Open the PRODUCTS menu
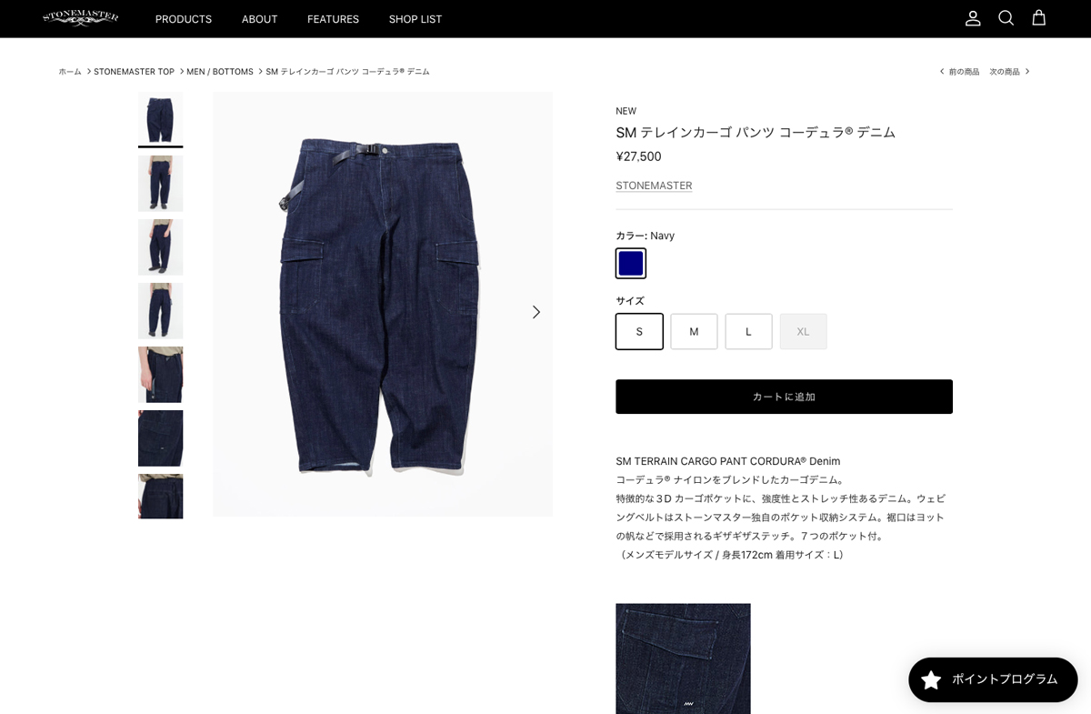 click(184, 19)
